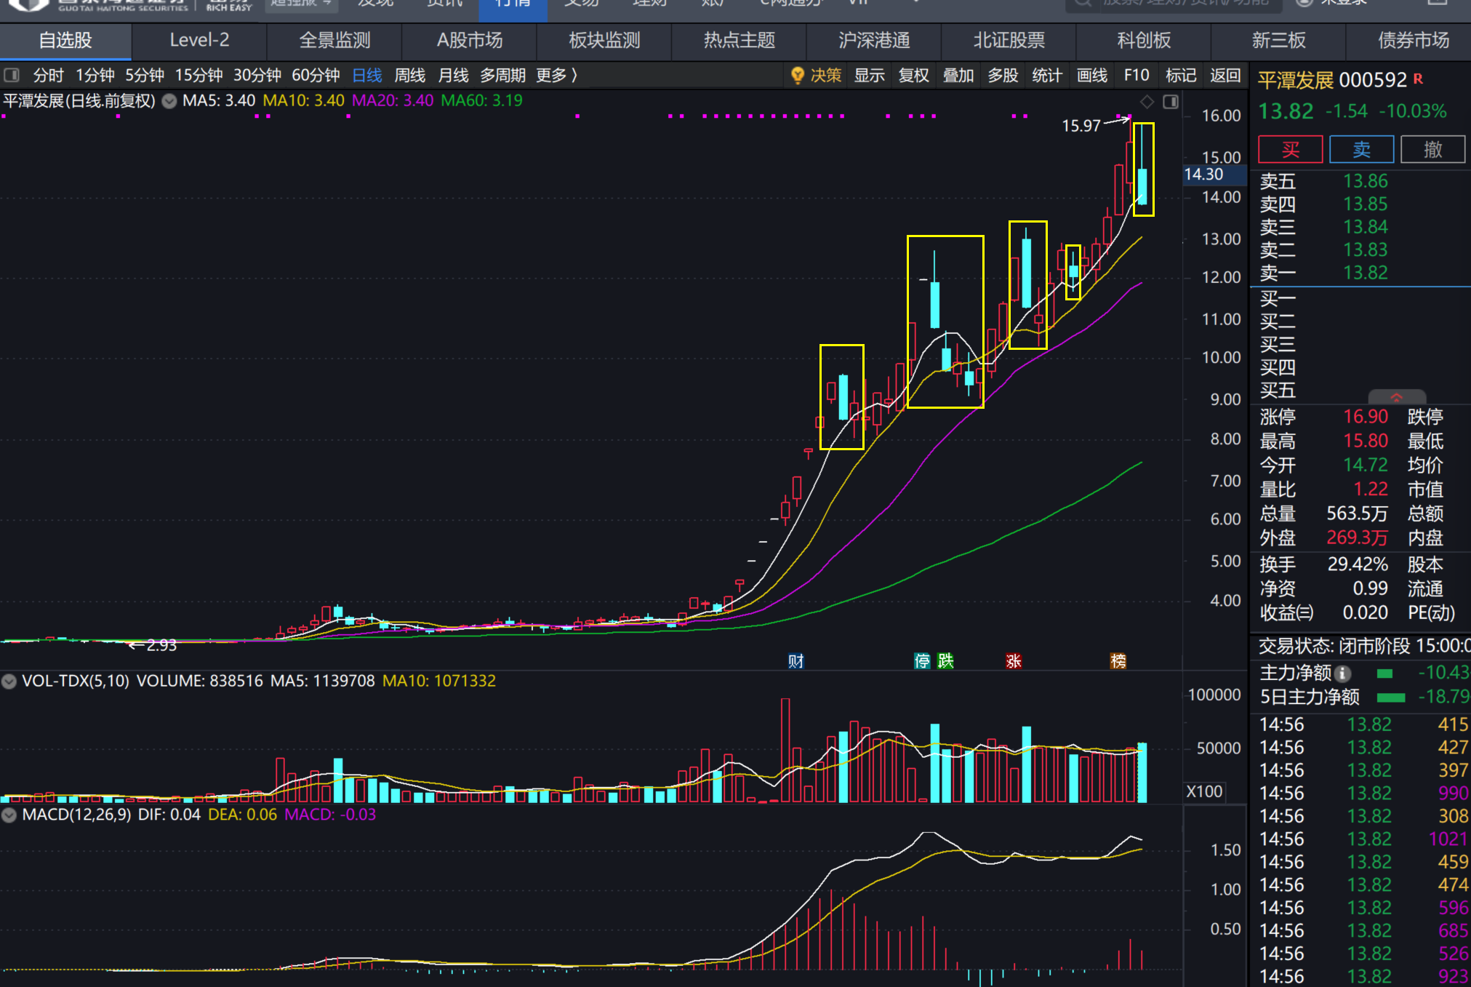Select the 周线 weekly period
Image resolution: width=1471 pixels, height=987 pixels.
(x=409, y=75)
